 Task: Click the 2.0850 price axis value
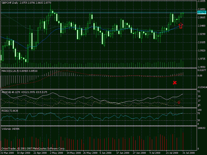pyautogui.click(x=202, y=9)
